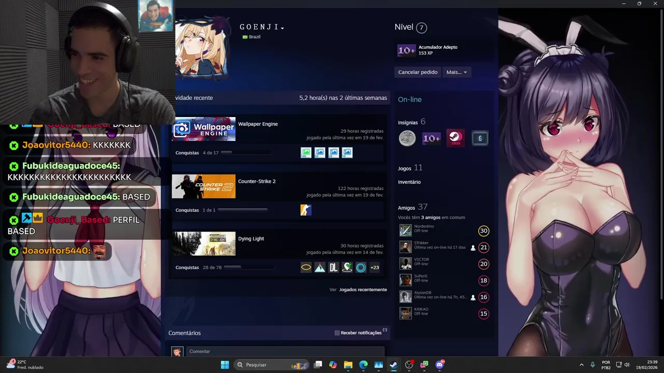Click STrikker's friend avatar
This screenshot has width=664, height=373.
pyautogui.click(x=406, y=247)
